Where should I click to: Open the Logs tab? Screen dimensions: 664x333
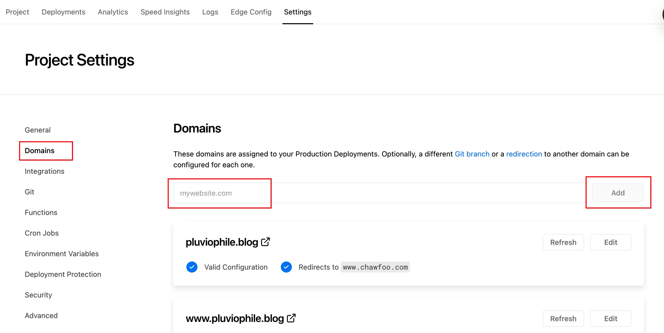click(x=210, y=12)
